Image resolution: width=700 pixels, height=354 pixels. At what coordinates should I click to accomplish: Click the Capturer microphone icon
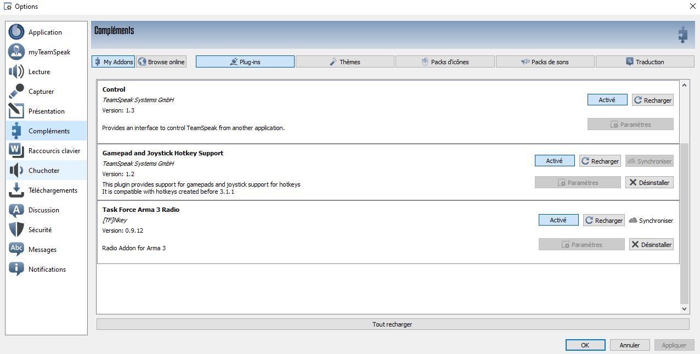[x=16, y=91]
